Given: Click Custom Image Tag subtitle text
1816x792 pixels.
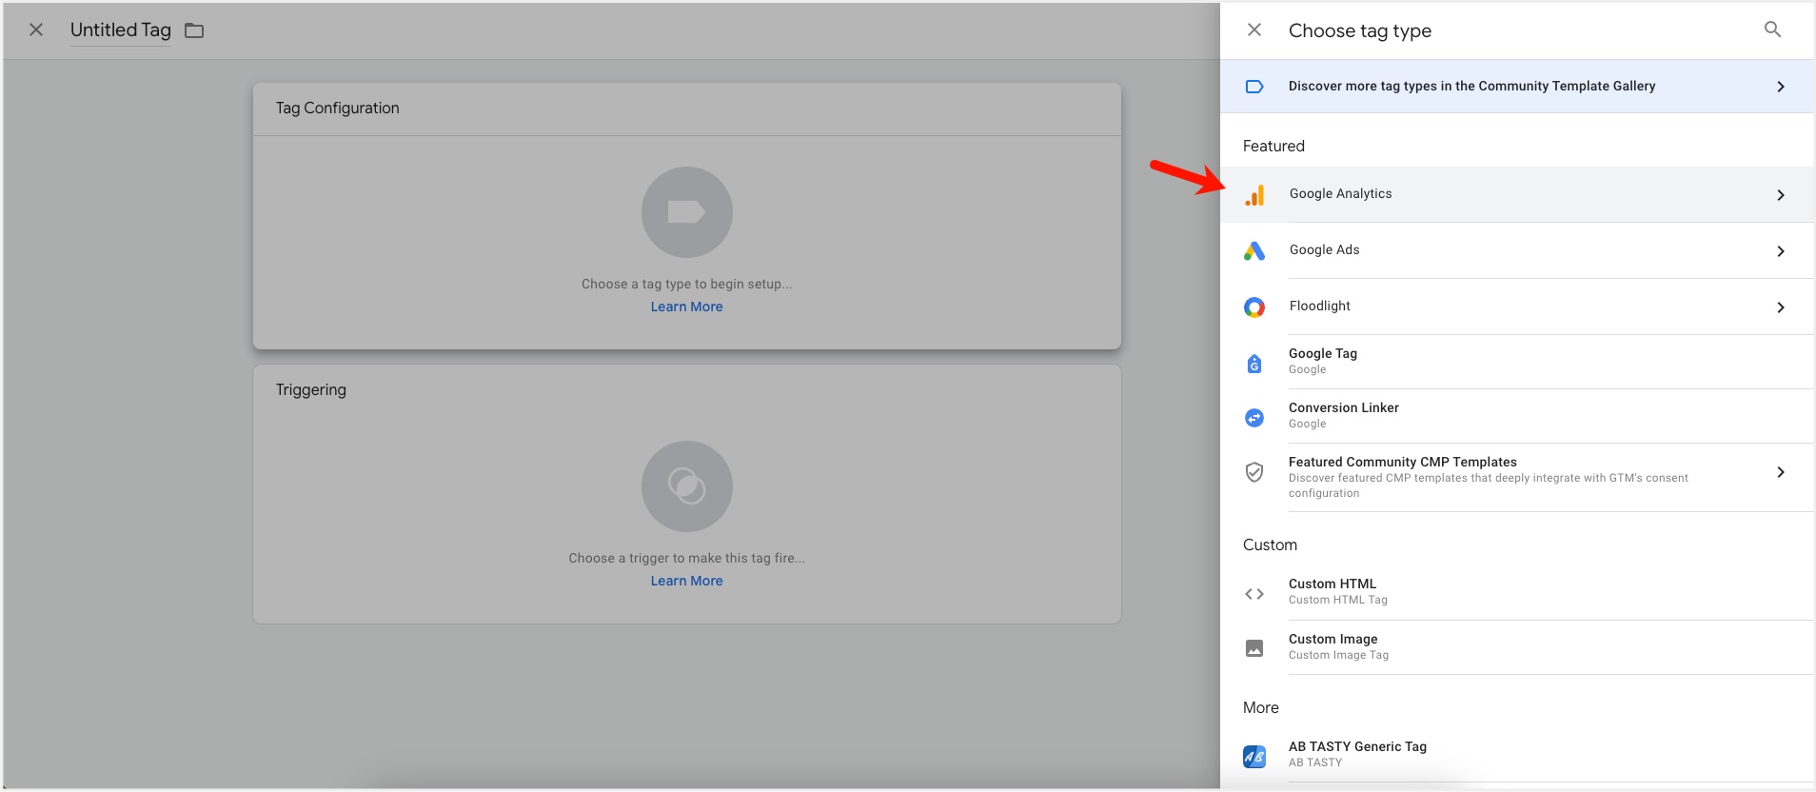Looking at the screenshot, I should 1338,655.
